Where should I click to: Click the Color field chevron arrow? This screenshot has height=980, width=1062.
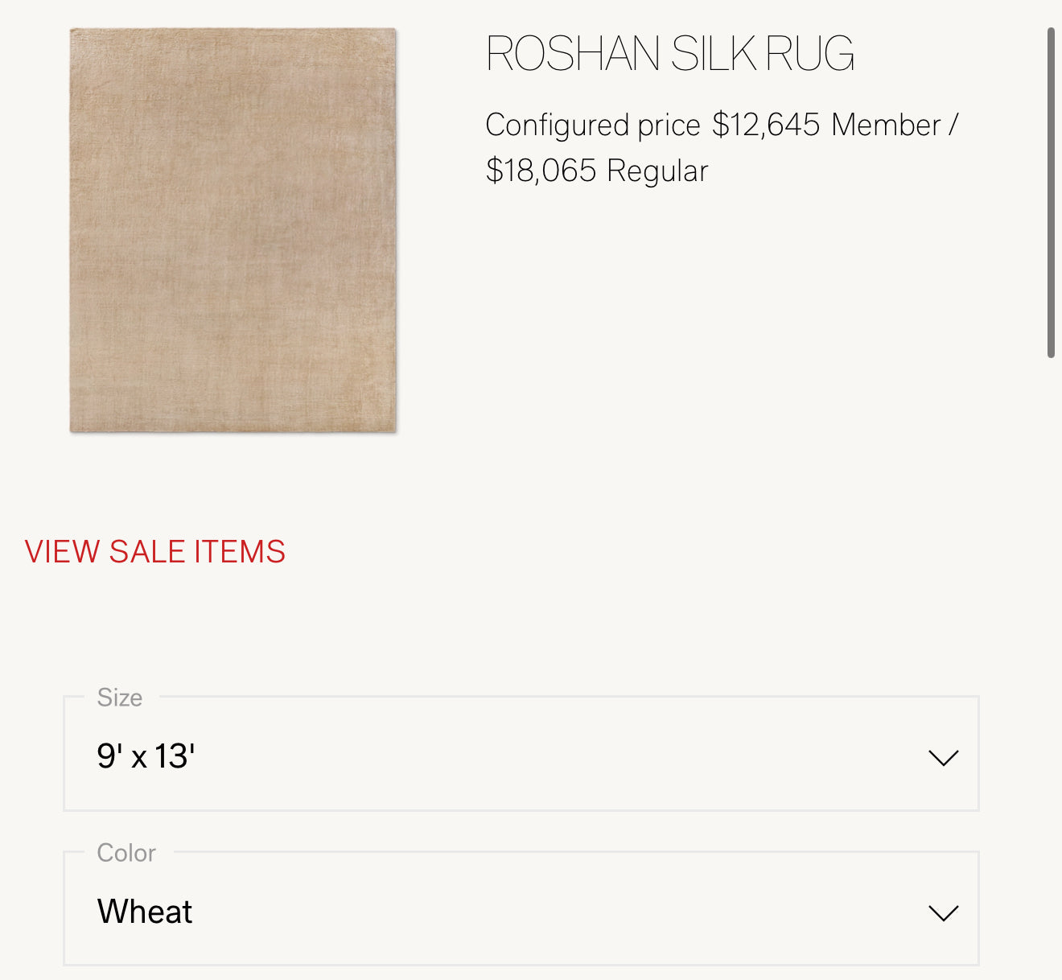click(943, 912)
